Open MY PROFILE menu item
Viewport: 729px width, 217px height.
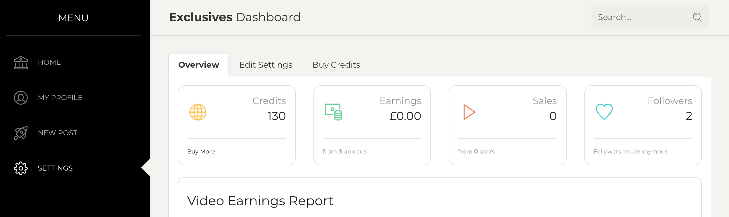click(60, 98)
